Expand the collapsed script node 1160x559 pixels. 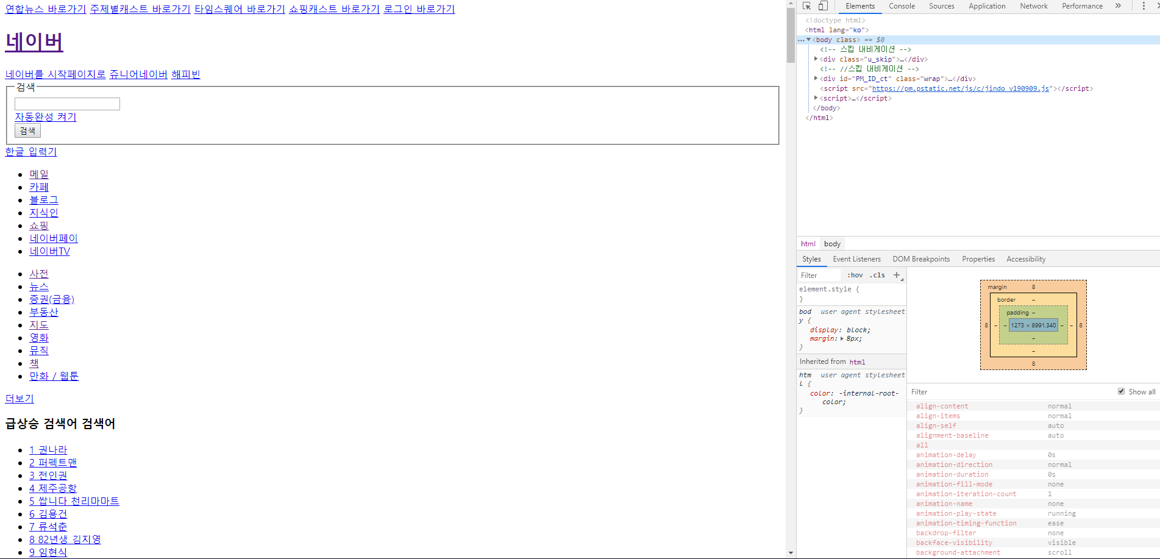[816, 98]
